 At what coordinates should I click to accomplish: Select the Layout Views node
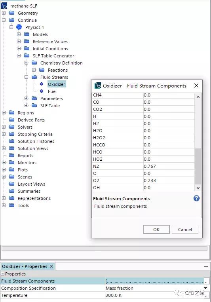coord(31,184)
